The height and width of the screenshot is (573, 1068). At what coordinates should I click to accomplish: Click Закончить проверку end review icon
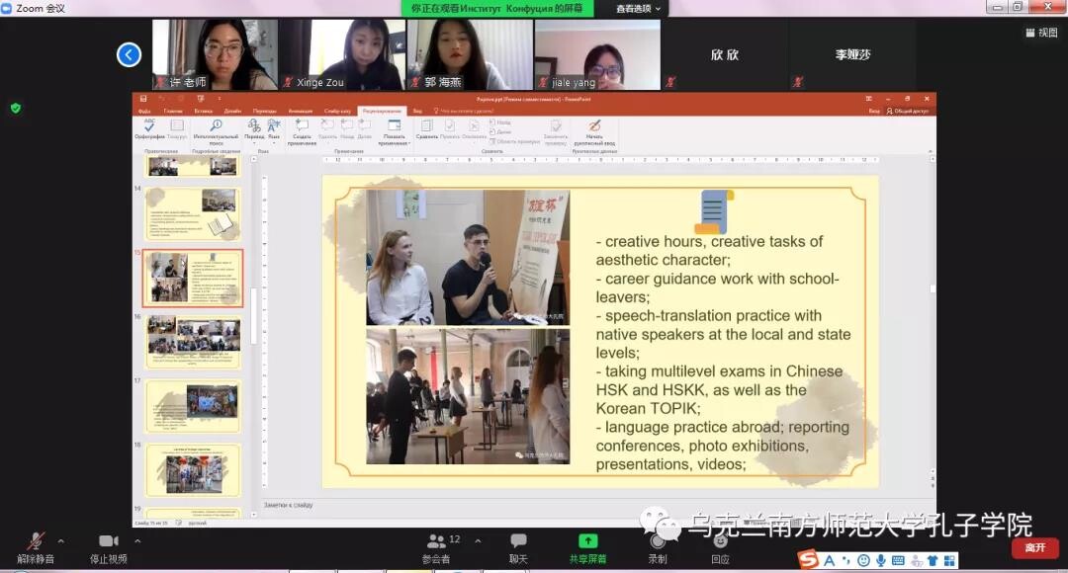click(556, 132)
